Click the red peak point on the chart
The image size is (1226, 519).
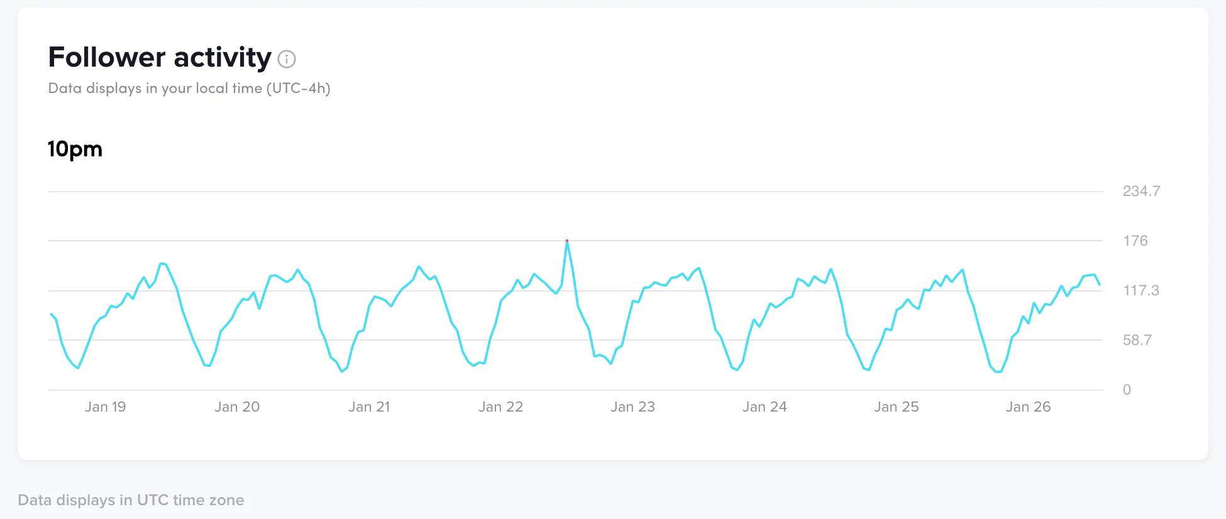[567, 241]
